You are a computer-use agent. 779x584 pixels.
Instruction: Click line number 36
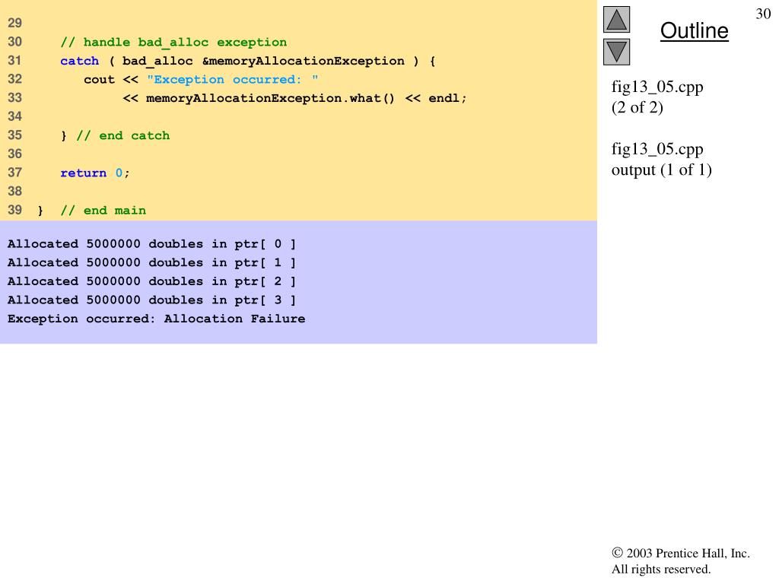pos(15,154)
